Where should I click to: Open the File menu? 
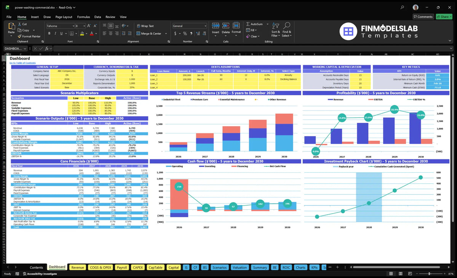(x=9, y=17)
